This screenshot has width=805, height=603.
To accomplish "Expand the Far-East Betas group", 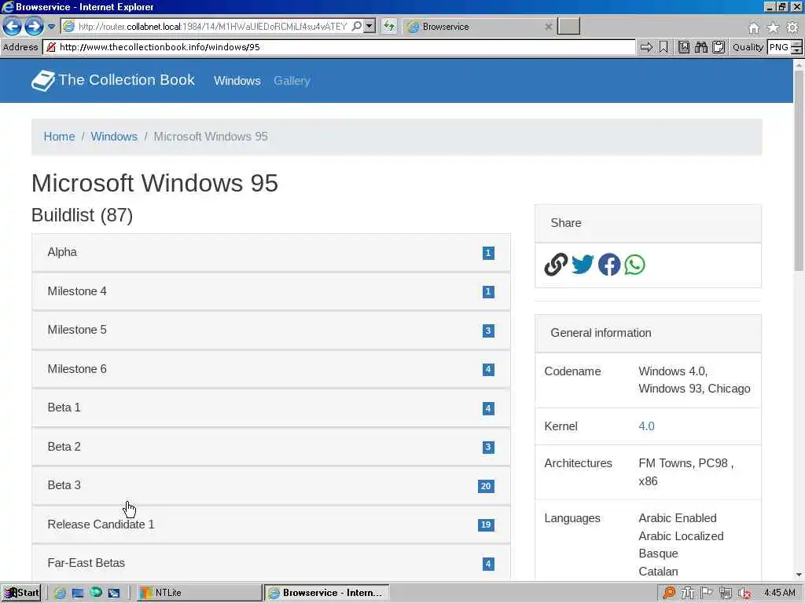I will click(x=271, y=563).
